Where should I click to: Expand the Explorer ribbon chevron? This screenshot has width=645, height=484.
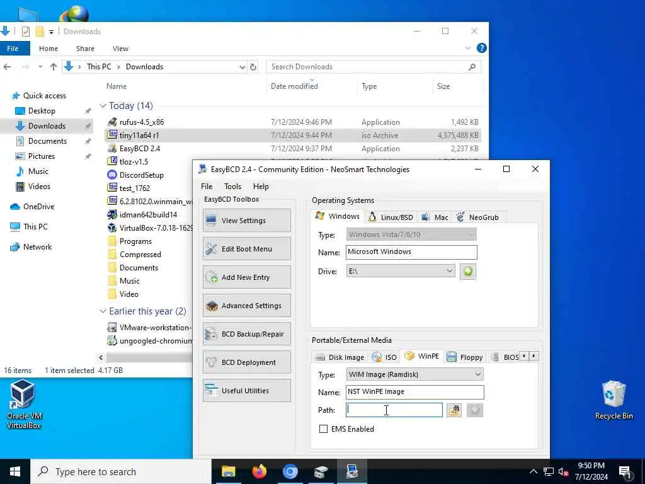pos(468,48)
